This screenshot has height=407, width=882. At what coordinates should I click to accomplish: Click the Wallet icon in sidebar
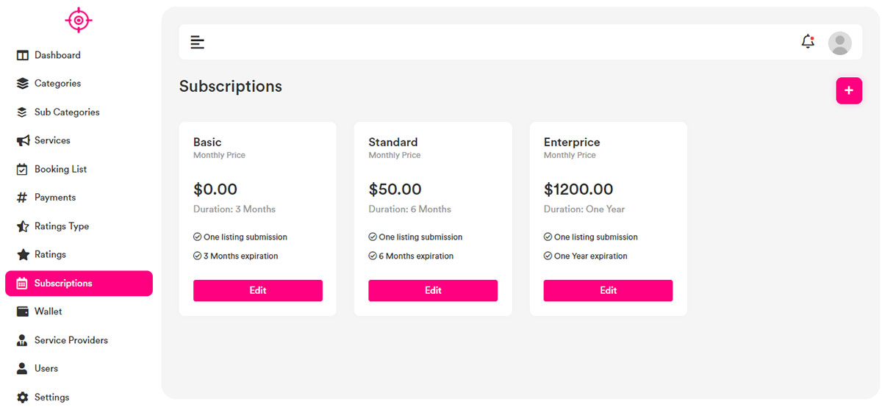[x=22, y=311]
